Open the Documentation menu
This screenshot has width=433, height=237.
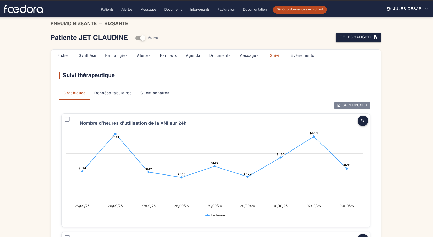pos(255,9)
